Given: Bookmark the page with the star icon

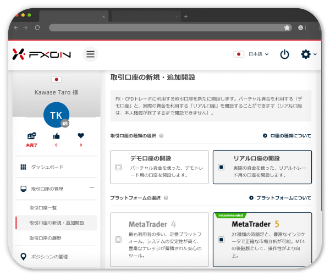Looking at the screenshot, I should click(287, 27).
